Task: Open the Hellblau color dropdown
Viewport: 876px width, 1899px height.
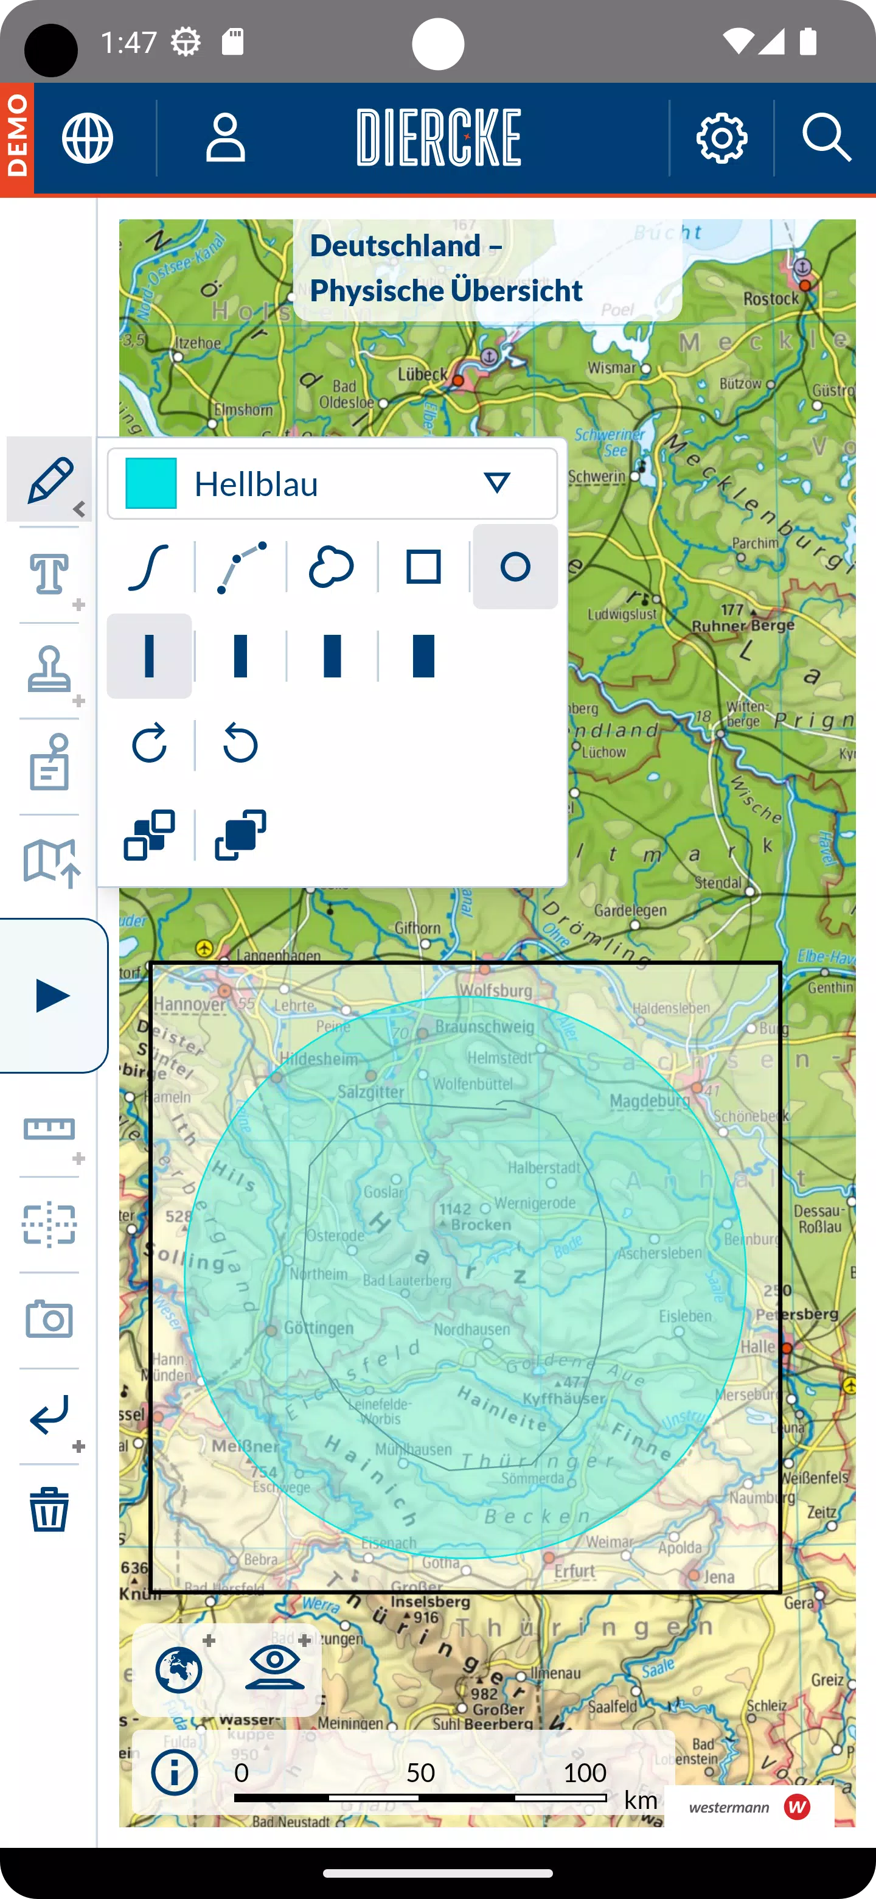Action: click(x=332, y=484)
